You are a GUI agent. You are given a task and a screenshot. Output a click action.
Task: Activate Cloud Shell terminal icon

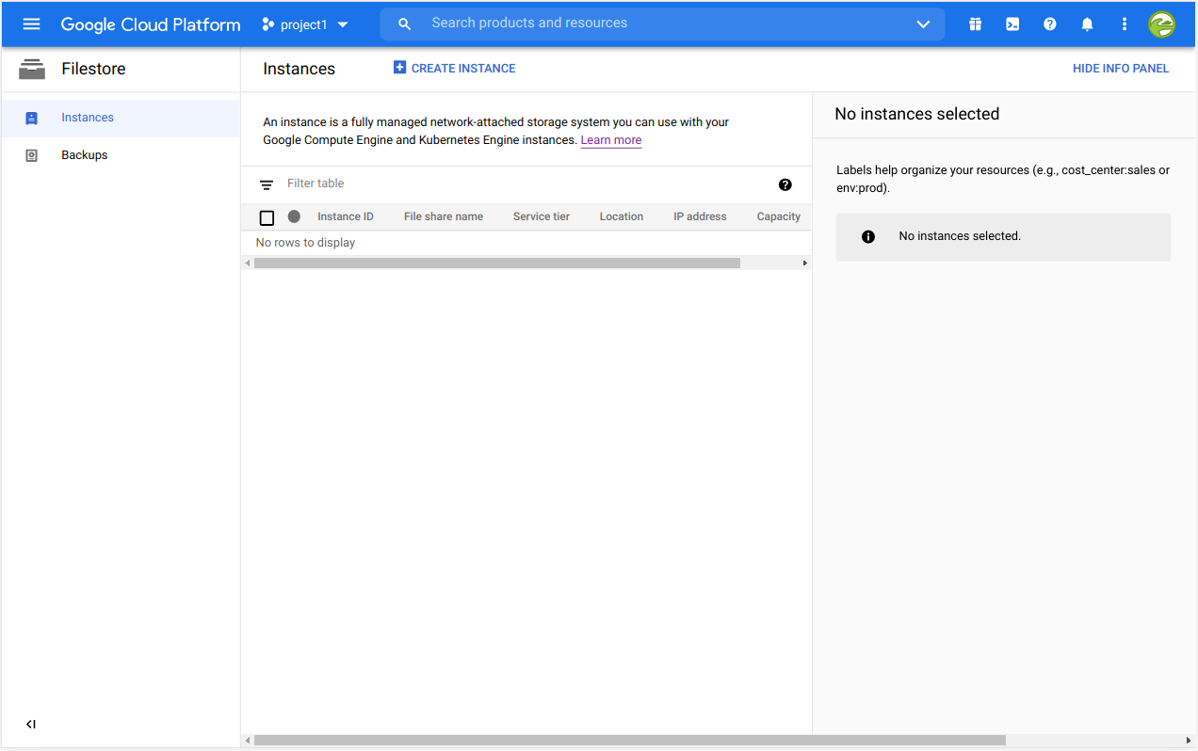pyautogui.click(x=1012, y=24)
